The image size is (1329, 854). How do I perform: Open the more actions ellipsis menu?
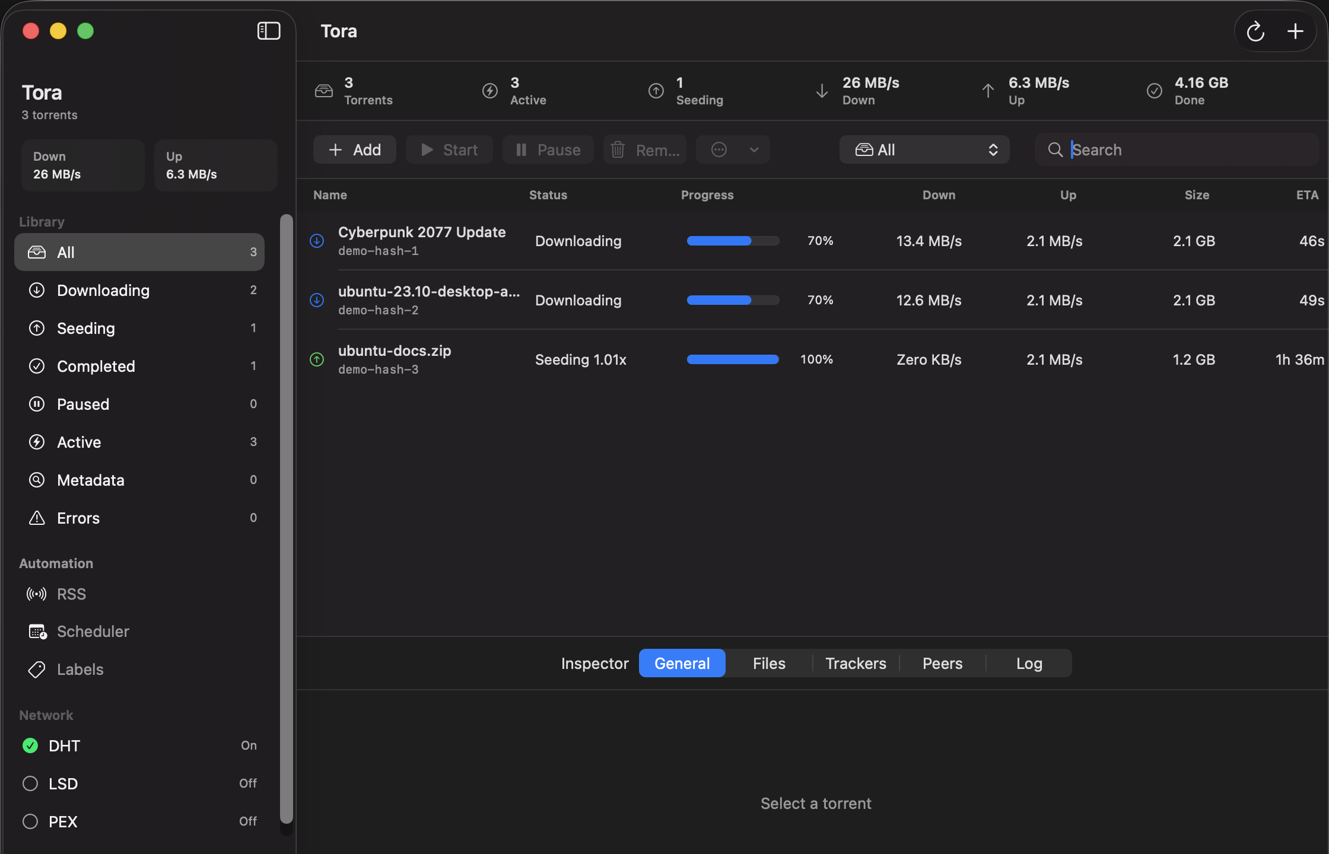733,149
